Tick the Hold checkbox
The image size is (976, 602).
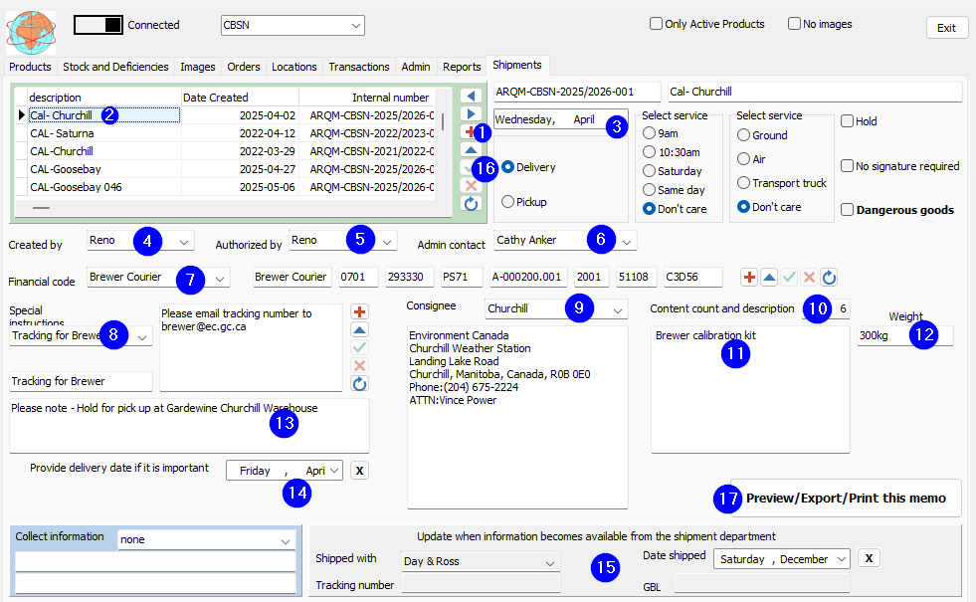pyautogui.click(x=847, y=120)
